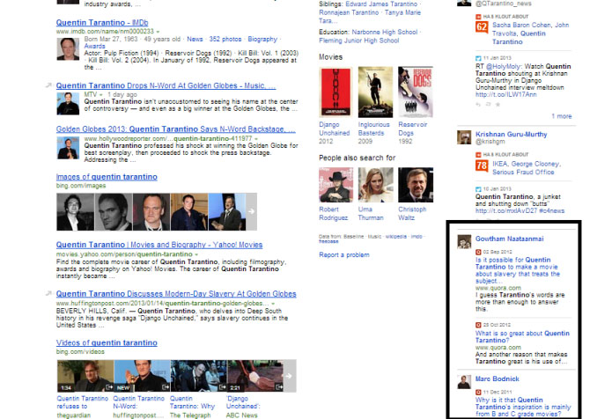Open Gowtham Naatasnmai profile name
This screenshot has width=590, height=419.
click(x=509, y=239)
